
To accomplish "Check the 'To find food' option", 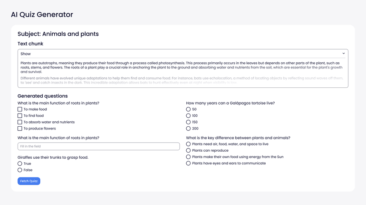I will tap(20, 116).
